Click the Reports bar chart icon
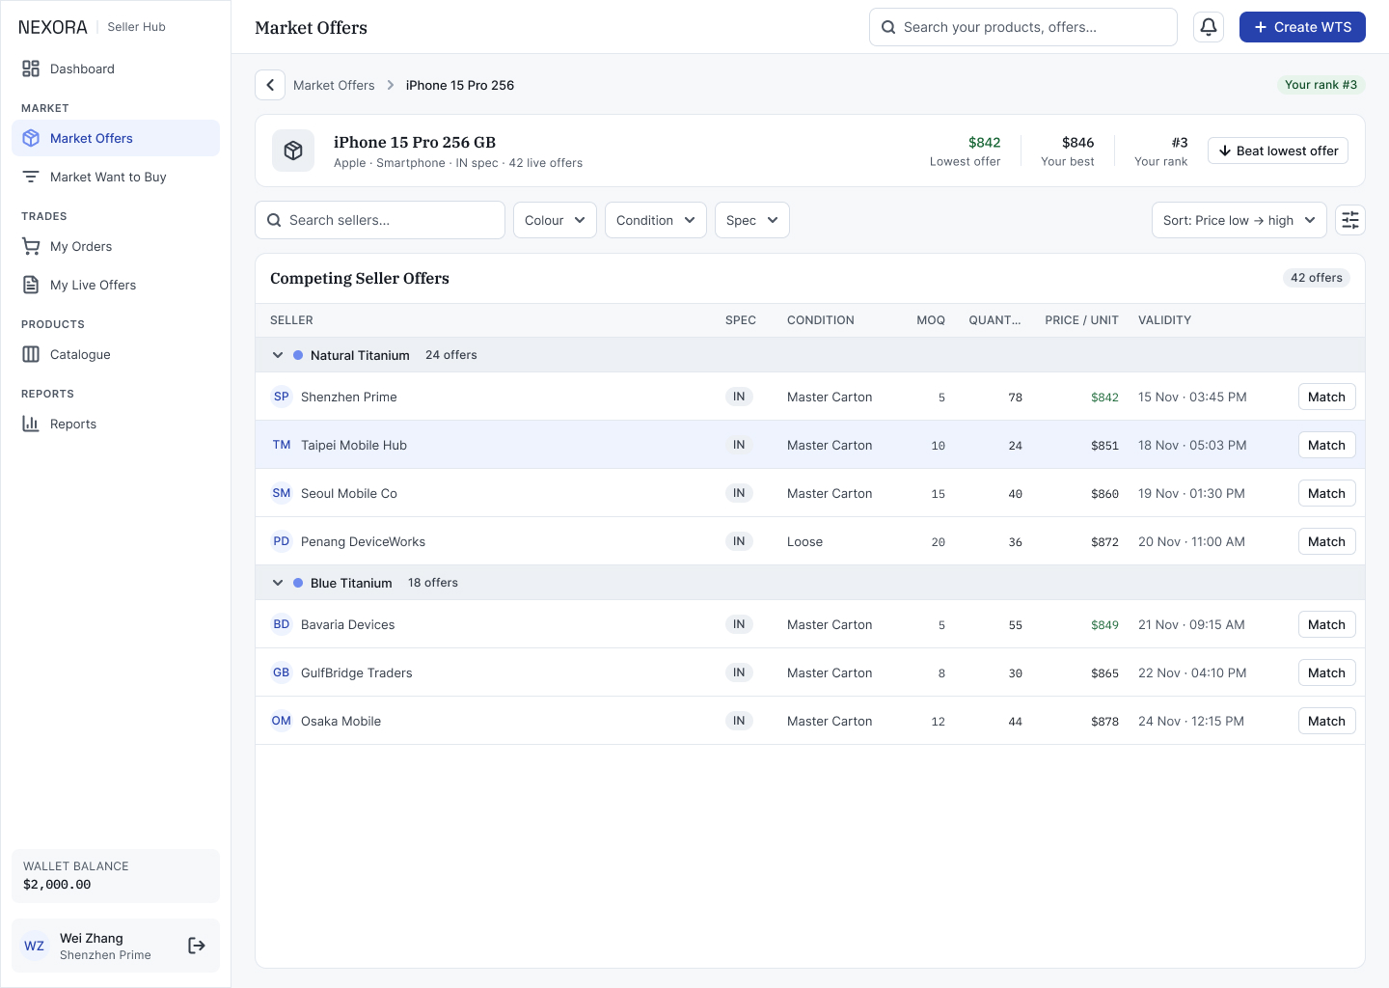Screen dimensions: 1389x988 tap(31, 424)
